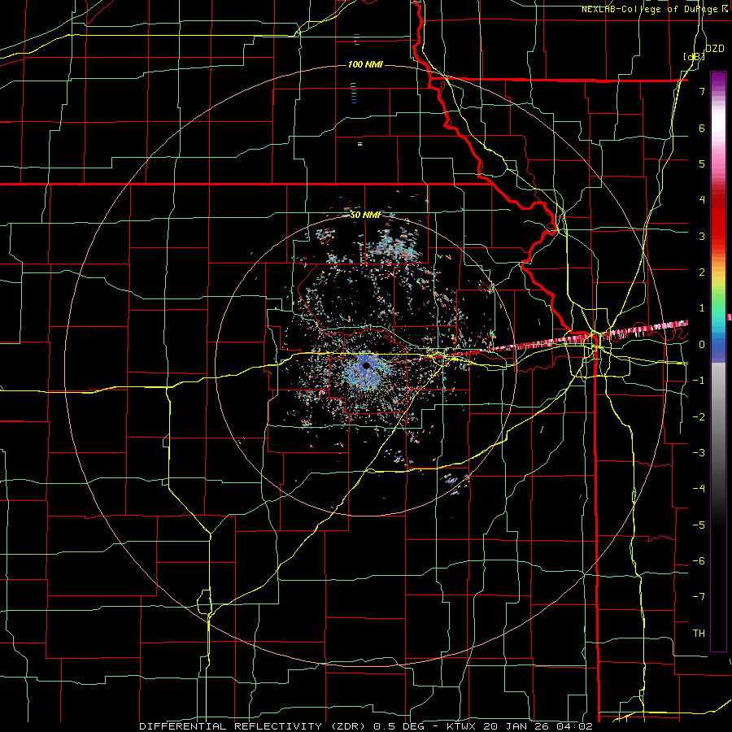Click the positive "1" tick on the color scale
The width and height of the screenshot is (732, 732).
point(702,308)
